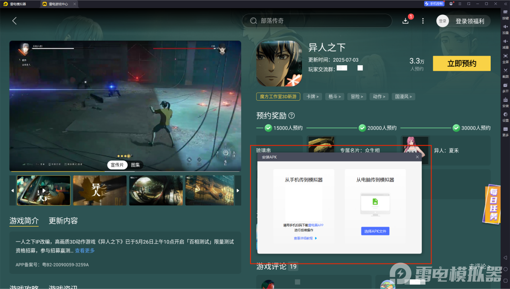Click the 手机控制 phone control button
Screen dimensions: 510x289
pos(434,4)
